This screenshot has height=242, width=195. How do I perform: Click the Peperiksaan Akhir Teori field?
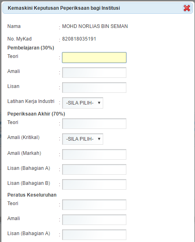click(x=94, y=124)
